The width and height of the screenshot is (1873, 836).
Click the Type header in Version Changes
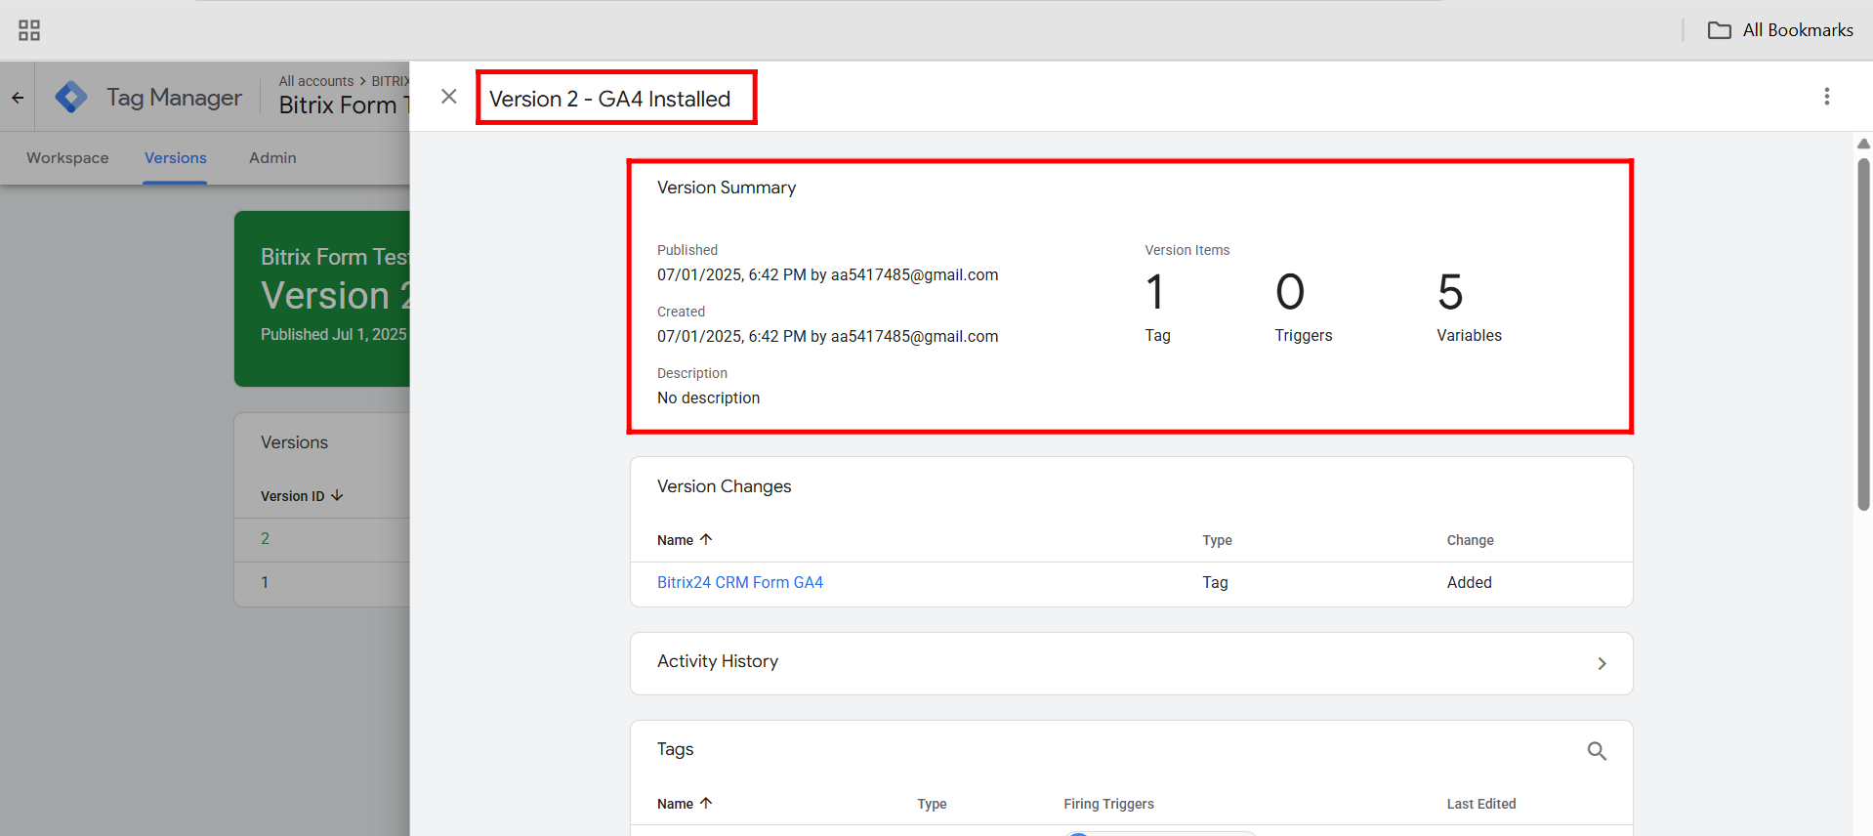(x=1217, y=540)
